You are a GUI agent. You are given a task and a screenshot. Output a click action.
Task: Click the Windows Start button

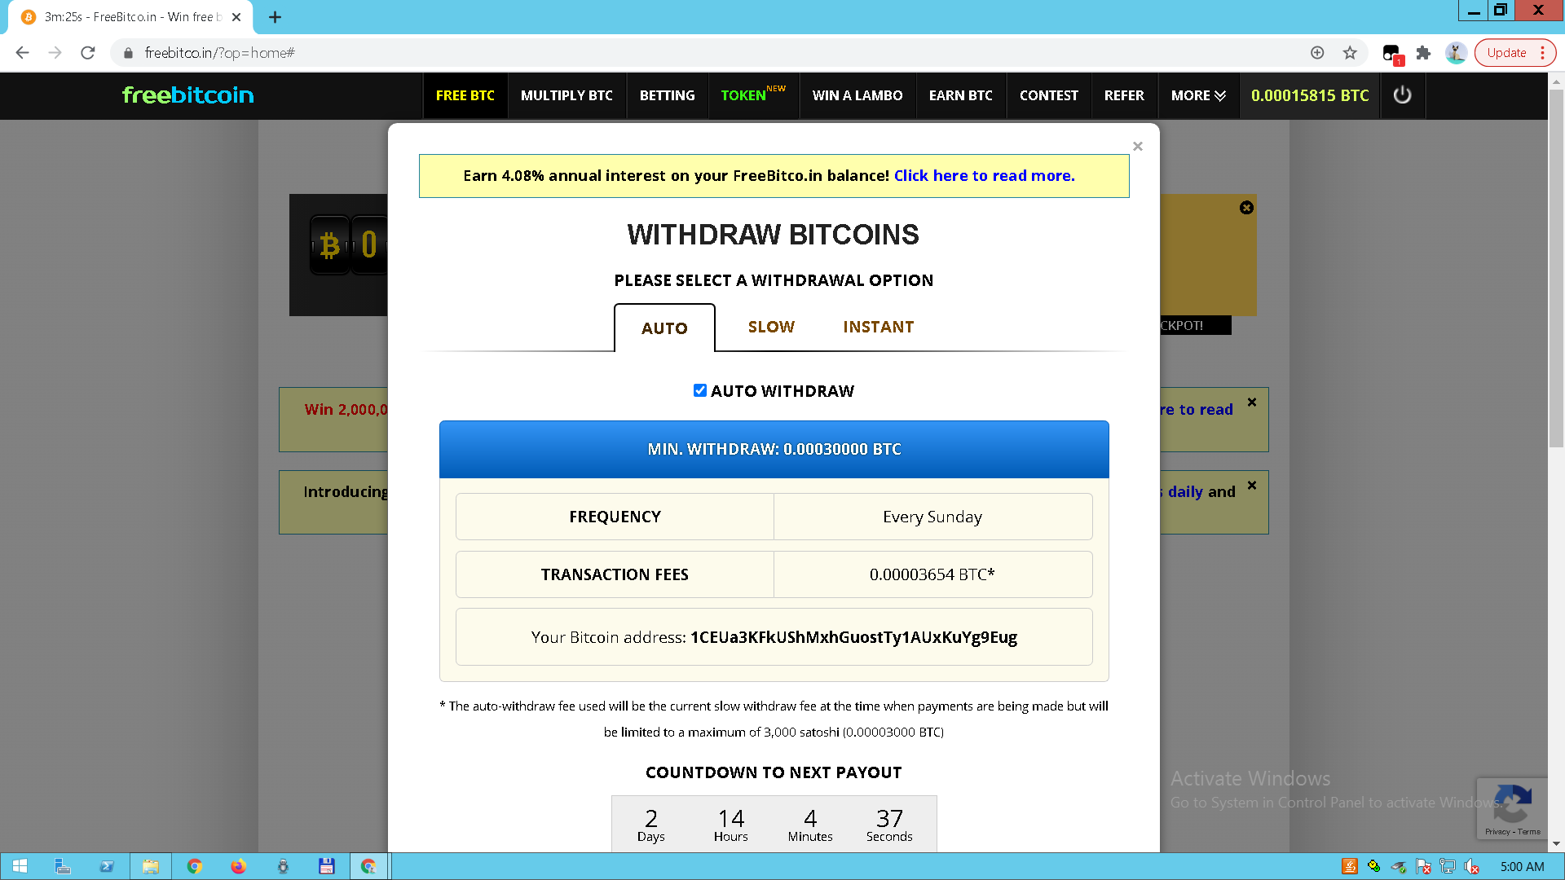tap(20, 866)
